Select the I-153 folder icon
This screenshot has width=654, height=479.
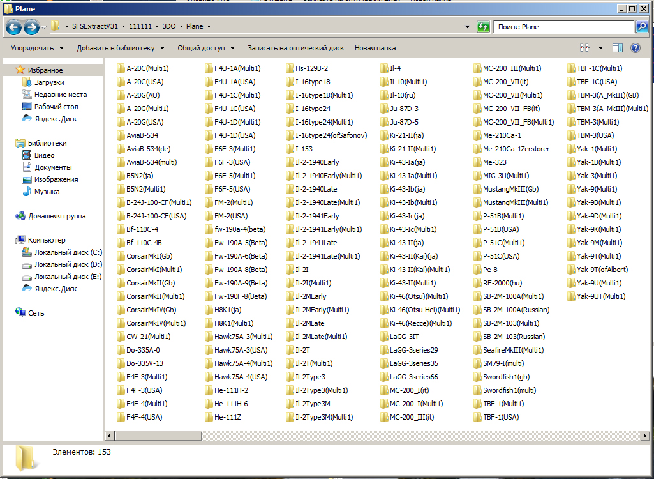pos(290,149)
